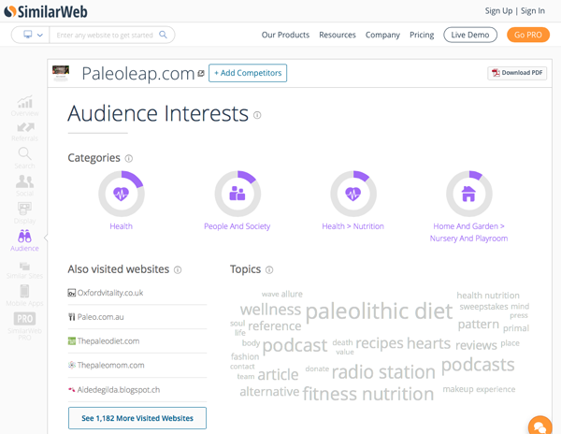Open the device type dropdown
Viewport: 561px width, 434px height.
click(33, 35)
